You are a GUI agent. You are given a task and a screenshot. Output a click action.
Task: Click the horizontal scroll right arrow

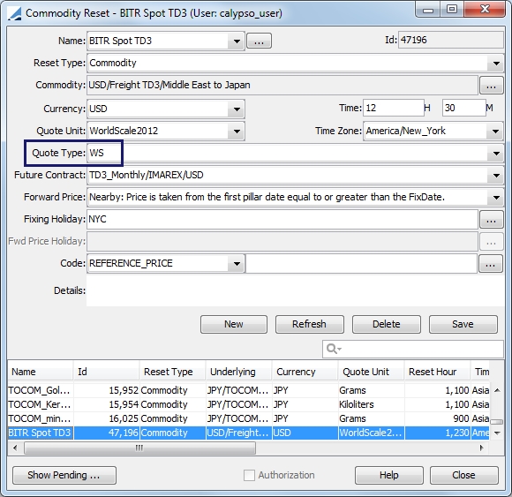(481, 448)
